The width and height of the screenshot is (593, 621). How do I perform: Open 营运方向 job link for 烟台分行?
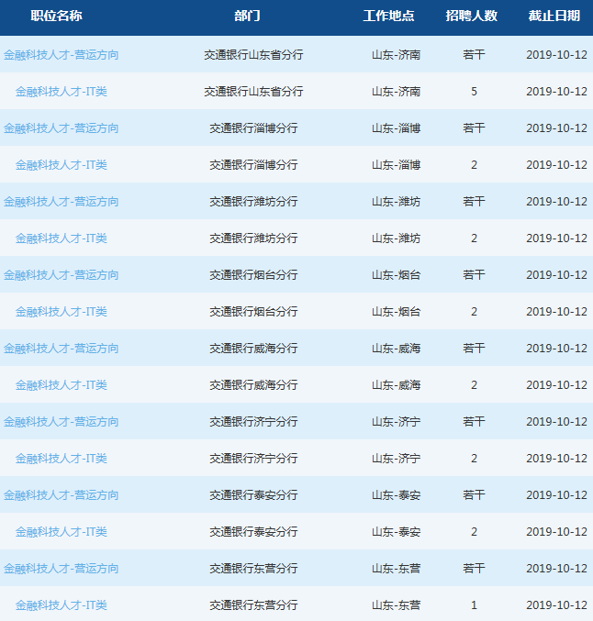[x=61, y=275]
